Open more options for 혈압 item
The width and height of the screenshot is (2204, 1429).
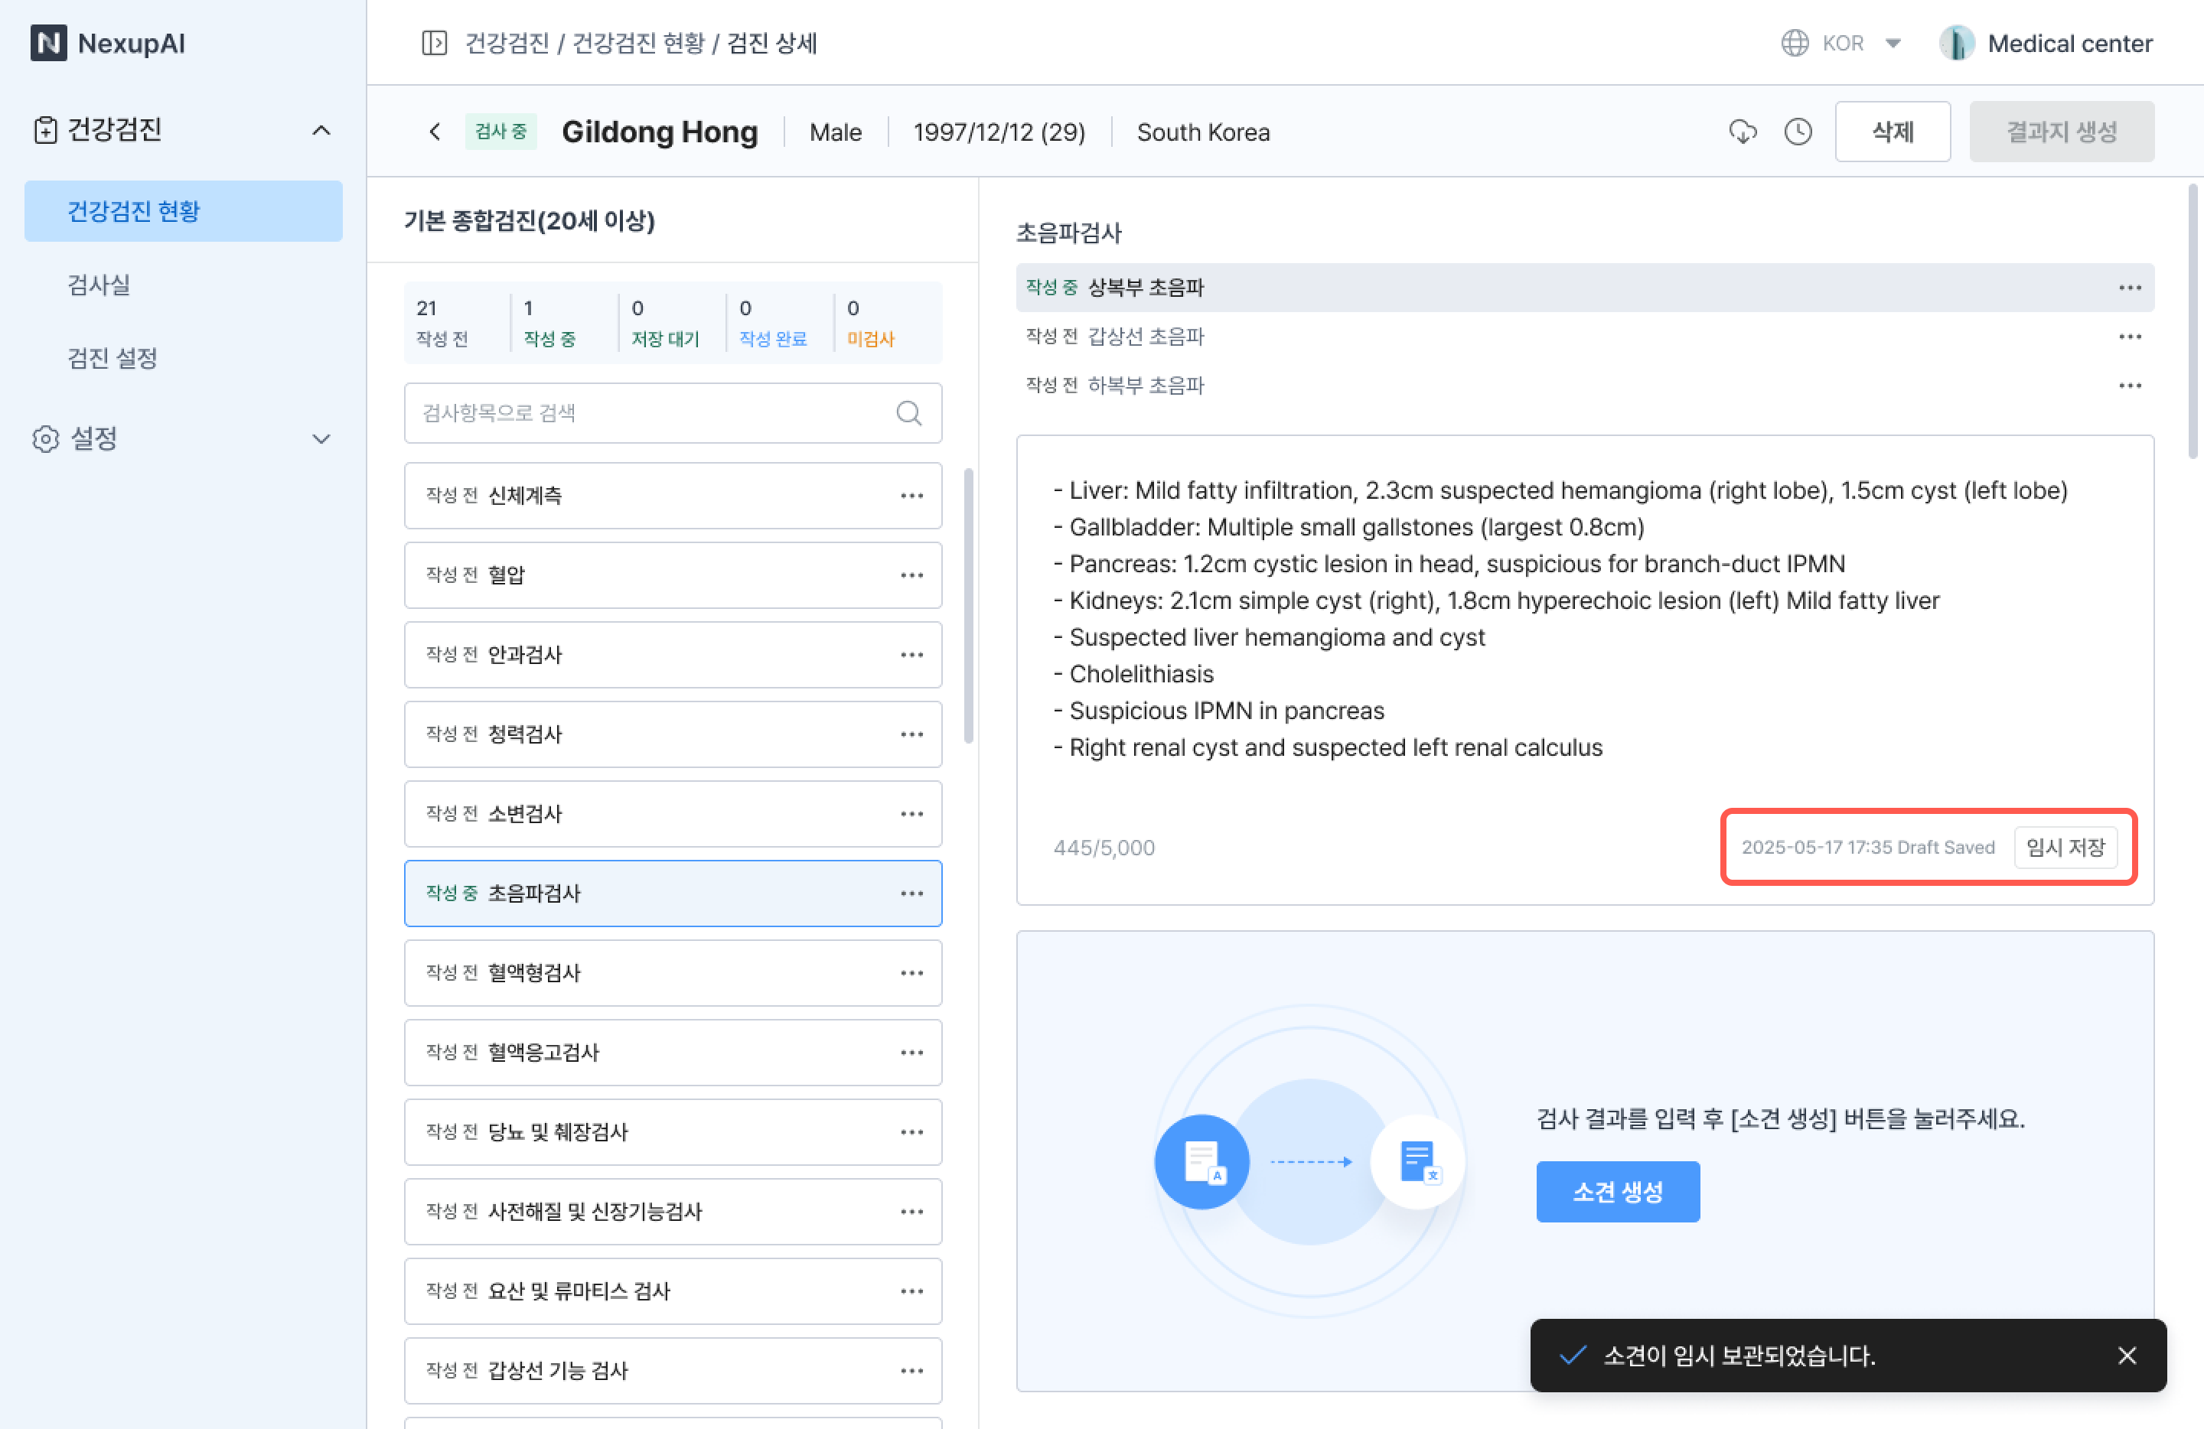[x=911, y=575]
